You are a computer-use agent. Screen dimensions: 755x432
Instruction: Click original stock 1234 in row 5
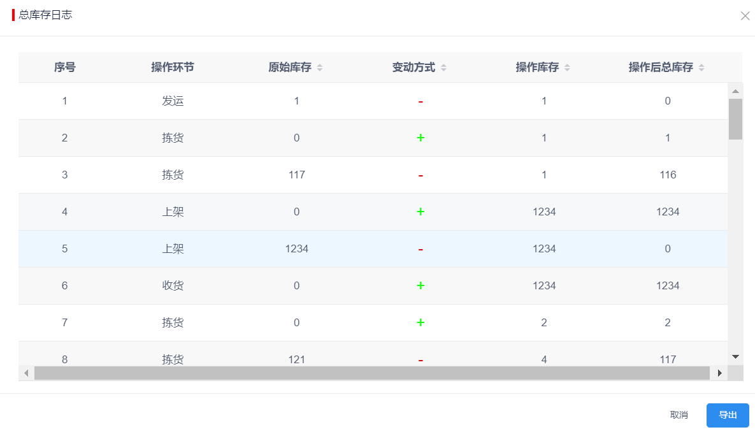[x=297, y=249]
